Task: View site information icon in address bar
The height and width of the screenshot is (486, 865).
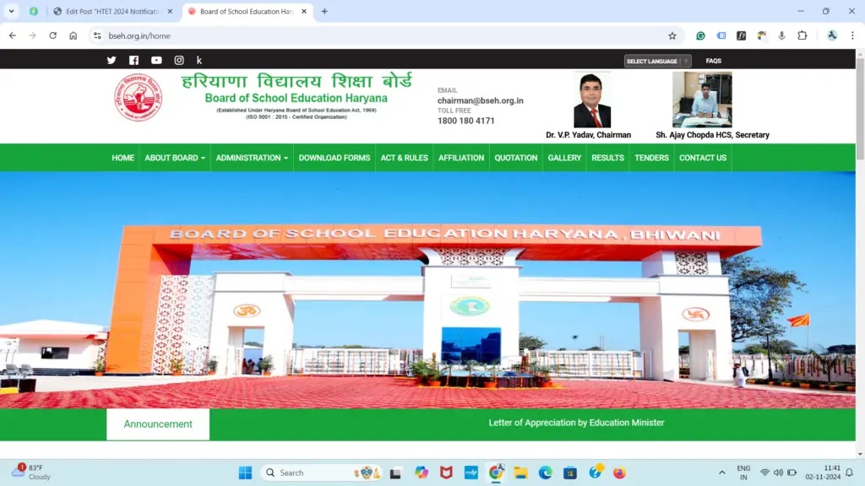Action: pyautogui.click(x=97, y=35)
